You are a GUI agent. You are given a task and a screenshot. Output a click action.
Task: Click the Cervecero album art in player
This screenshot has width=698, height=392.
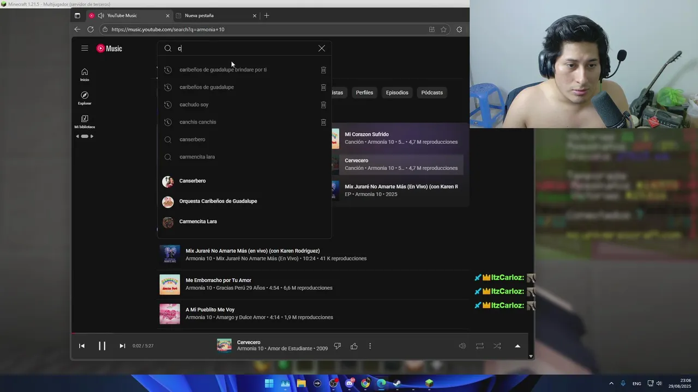pyautogui.click(x=224, y=345)
